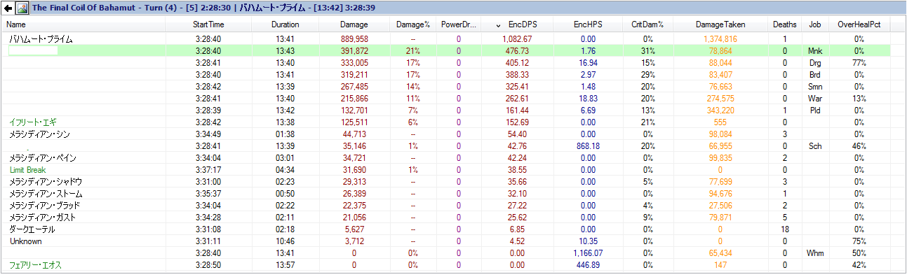Click the PowerDr... column header

click(459, 24)
